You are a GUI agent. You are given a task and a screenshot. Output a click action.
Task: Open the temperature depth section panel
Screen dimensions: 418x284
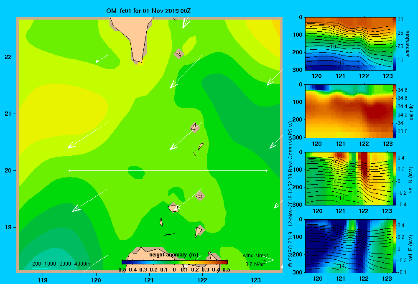pyautogui.click(x=349, y=44)
